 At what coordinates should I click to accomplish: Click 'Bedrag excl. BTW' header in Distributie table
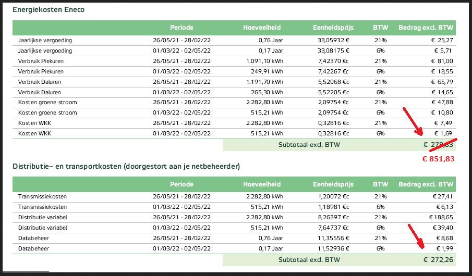coord(426,184)
